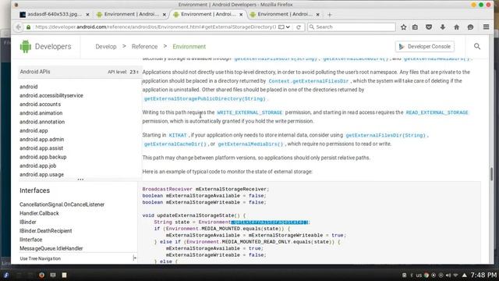Click the page vertical scrollbar thumb
This screenshot has width=499, height=281.
pos(491,174)
